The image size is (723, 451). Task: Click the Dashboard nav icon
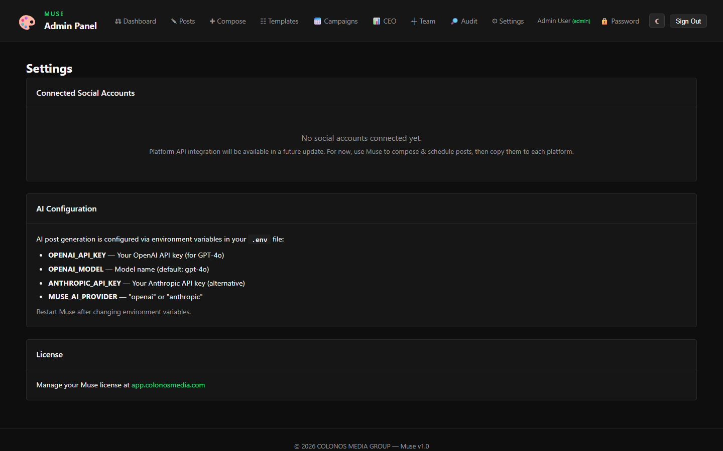pyautogui.click(x=118, y=21)
